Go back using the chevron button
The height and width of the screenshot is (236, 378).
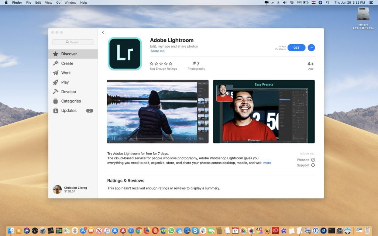pyautogui.click(x=103, y=32)
